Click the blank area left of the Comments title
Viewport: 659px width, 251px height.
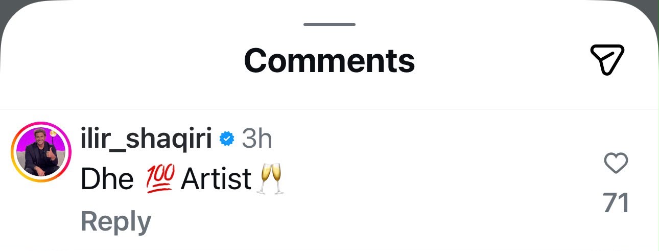pyautogui.click(x=123, y=60)
